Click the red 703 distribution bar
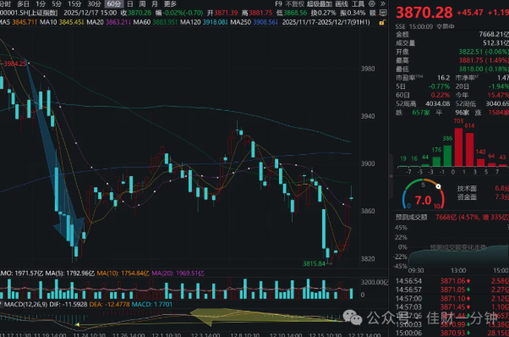 [x=458, y=147]
